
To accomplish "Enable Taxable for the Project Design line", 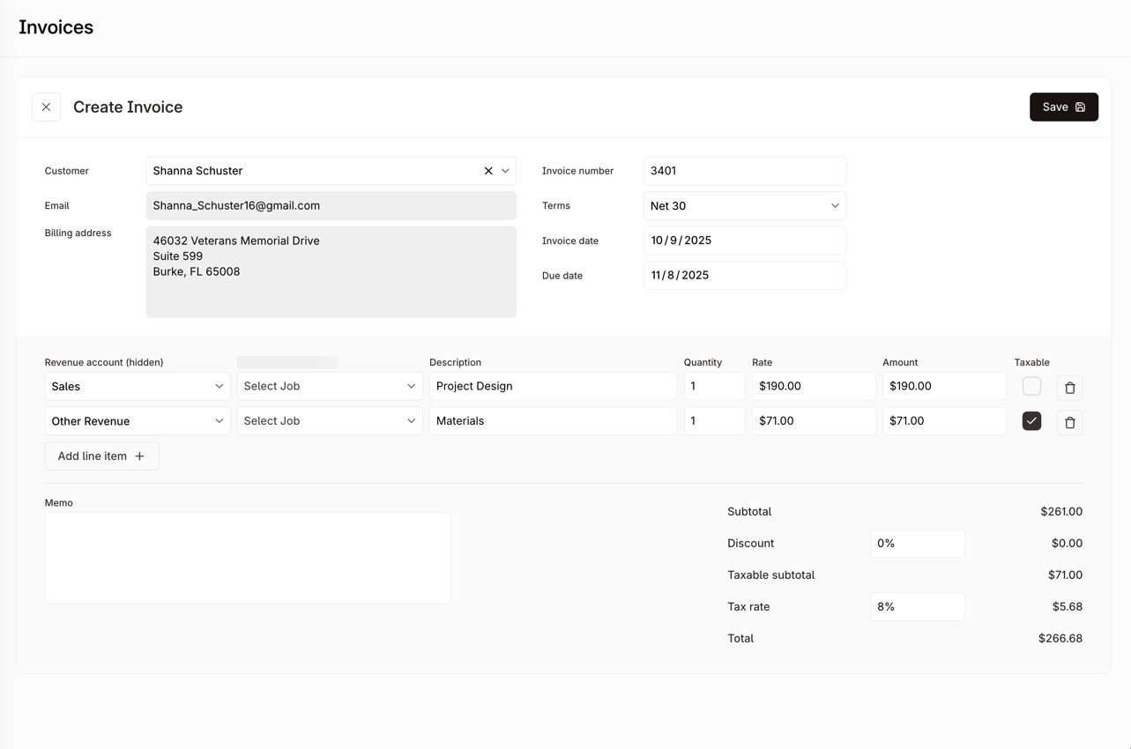I will pos(1031,385).
